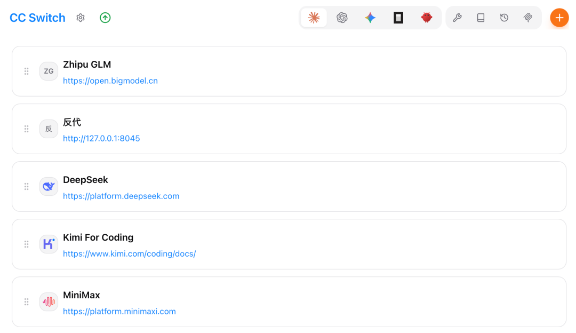Open the https://platform.minimaxi.com link
The height and width of the screenshot is (333, 576).
(119, 312)
